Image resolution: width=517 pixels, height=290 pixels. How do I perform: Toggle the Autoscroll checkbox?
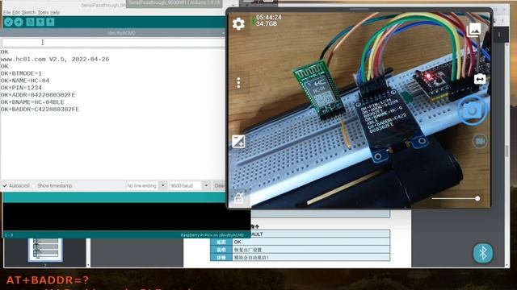(x=5, y=186)
